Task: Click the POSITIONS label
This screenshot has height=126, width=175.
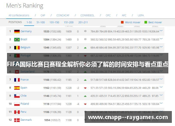Action: pyautogui.click(x=15, y=22)
